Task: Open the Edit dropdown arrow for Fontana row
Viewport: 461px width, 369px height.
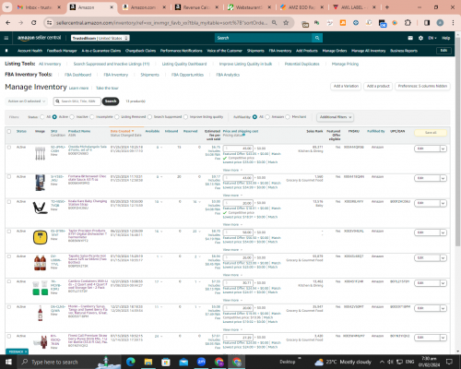Action: (x=443, y=178)
